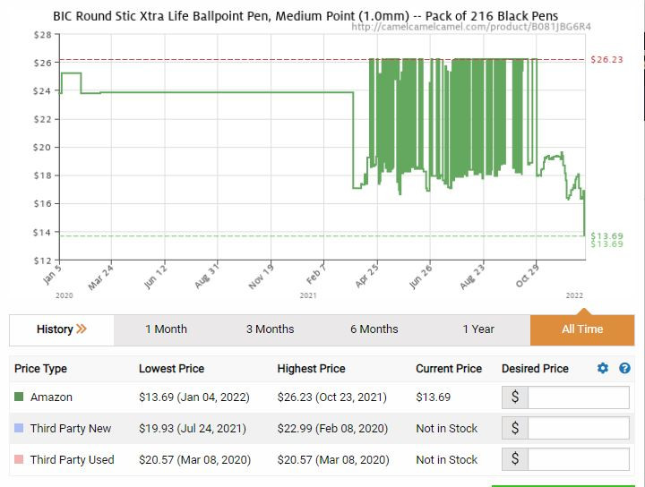
Task: Toggle the pink Third Party Used swatch
Action: tap(19, 459)
